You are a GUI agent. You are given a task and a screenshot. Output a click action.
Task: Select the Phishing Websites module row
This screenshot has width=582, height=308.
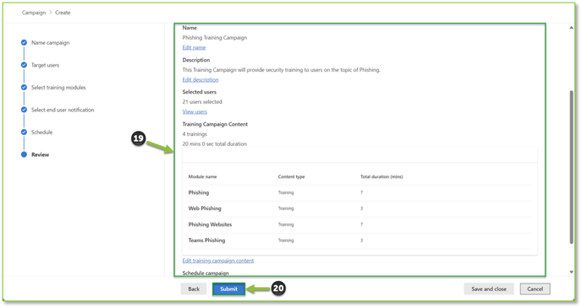360,224
